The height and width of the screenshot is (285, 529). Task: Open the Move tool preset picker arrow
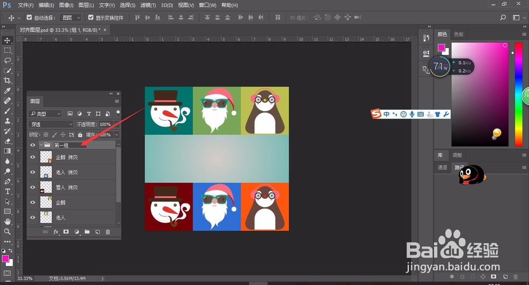tap(19, 17)
